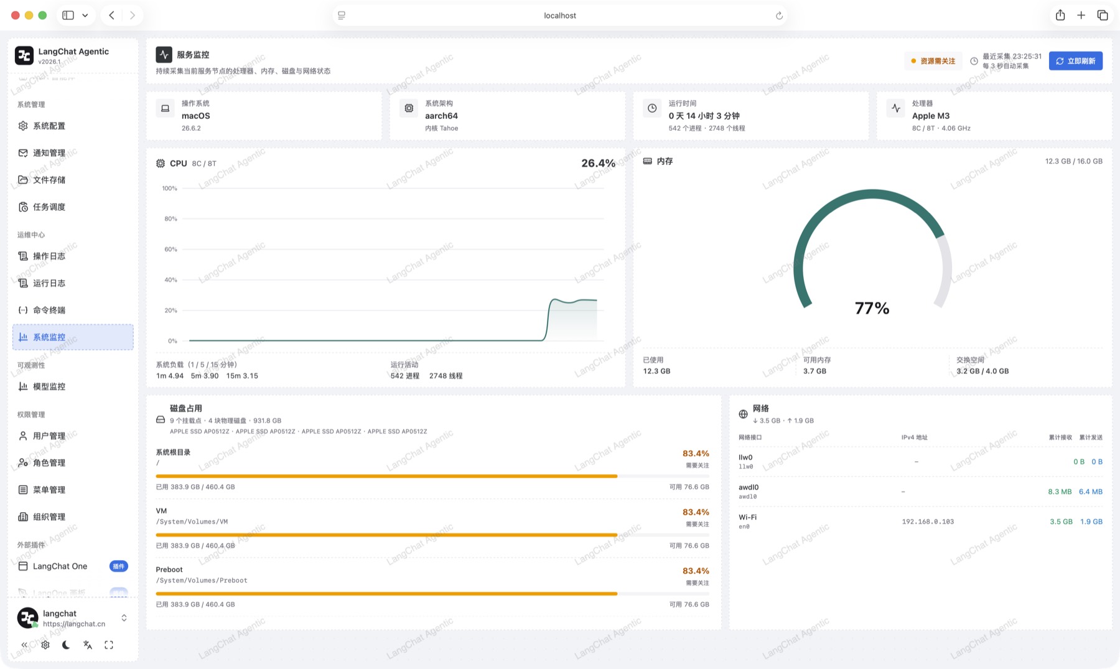Click the 菜单管理 list icon

[23, 490]
